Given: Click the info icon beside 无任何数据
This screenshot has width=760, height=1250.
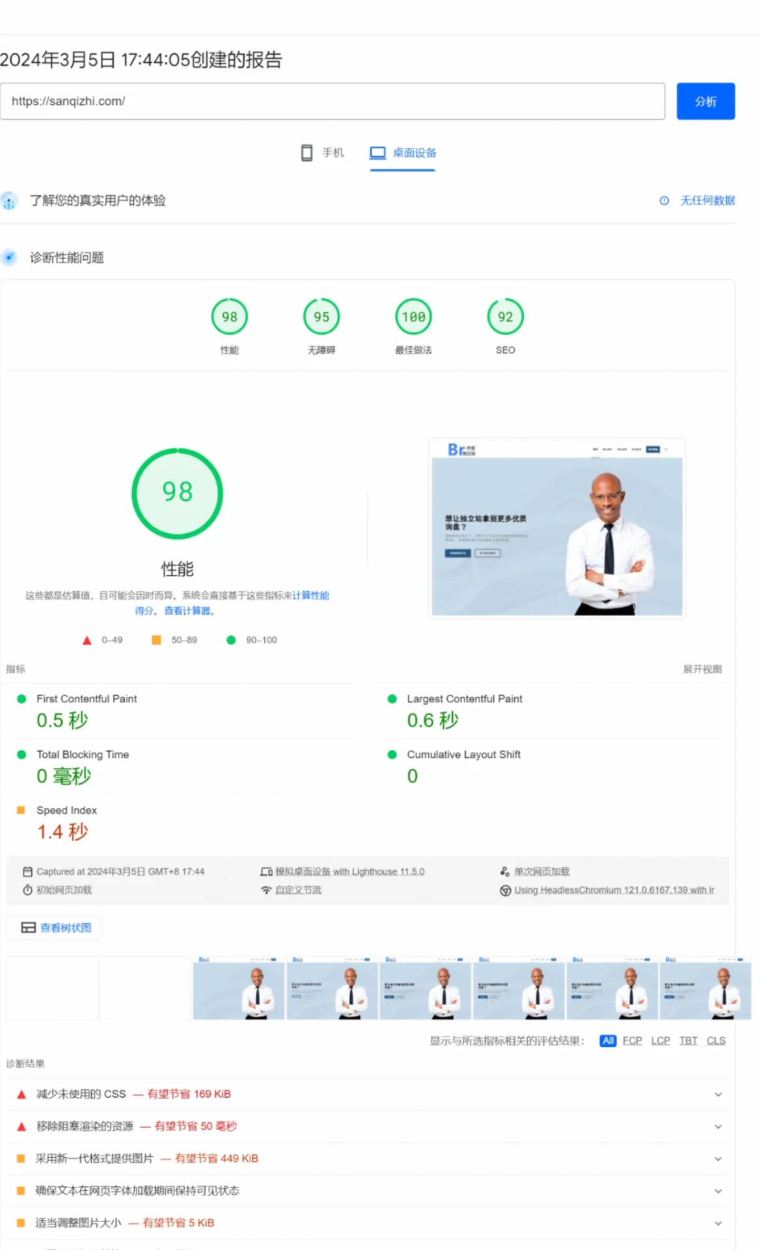Looking at the screenshot, I should tap(664, 201).
